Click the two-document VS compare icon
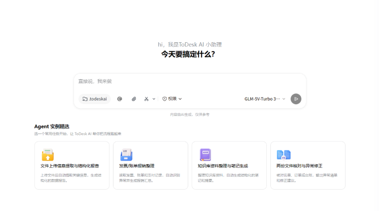The width and height of the screenshot is (379, 211). (x=283, y=154)
